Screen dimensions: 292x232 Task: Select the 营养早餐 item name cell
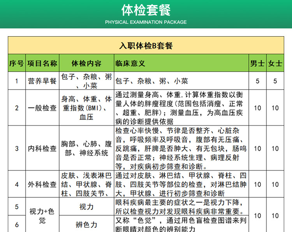42,81
